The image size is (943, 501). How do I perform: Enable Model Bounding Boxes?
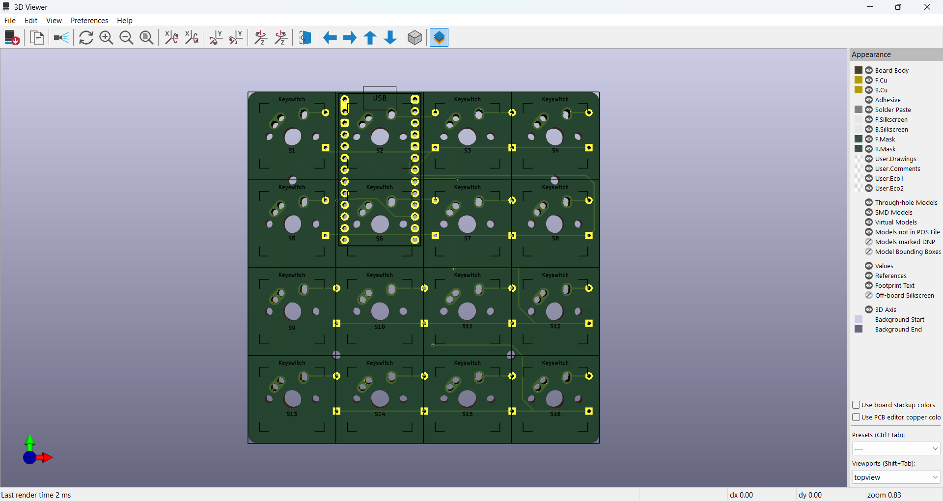tap(869, 251)
